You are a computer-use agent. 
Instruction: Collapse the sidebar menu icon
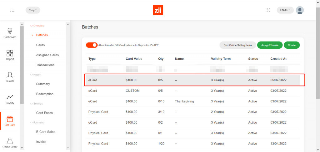coord(12,10)
